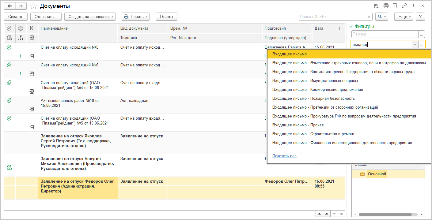Select the Основной folder

(x=377, y=174)
